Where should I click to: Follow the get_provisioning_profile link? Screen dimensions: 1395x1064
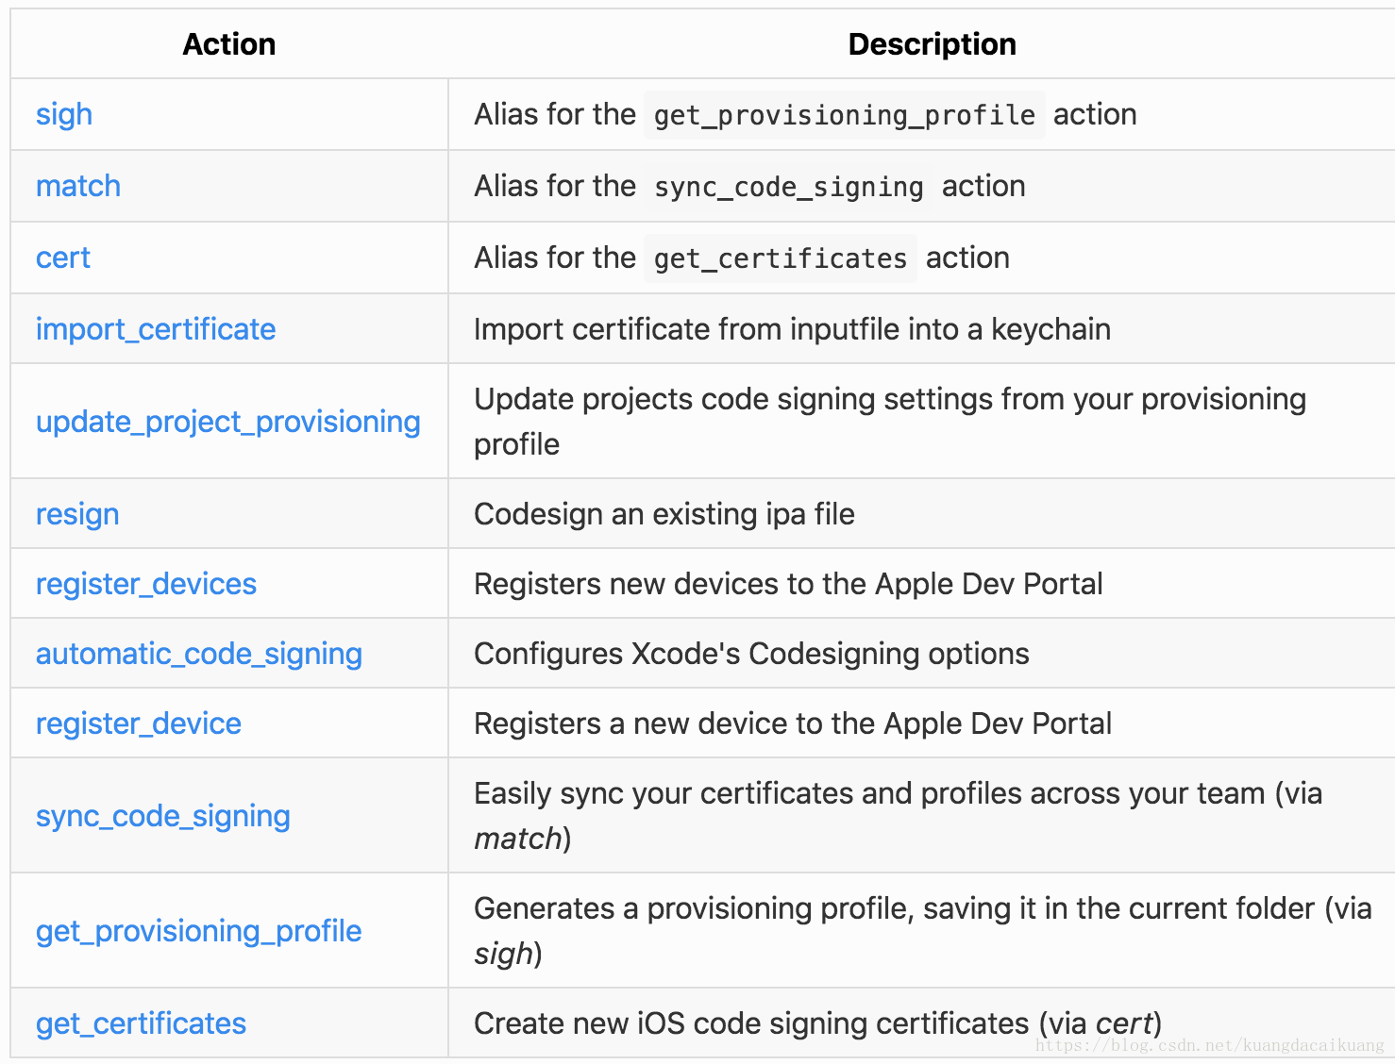click(x=199, y=931)
